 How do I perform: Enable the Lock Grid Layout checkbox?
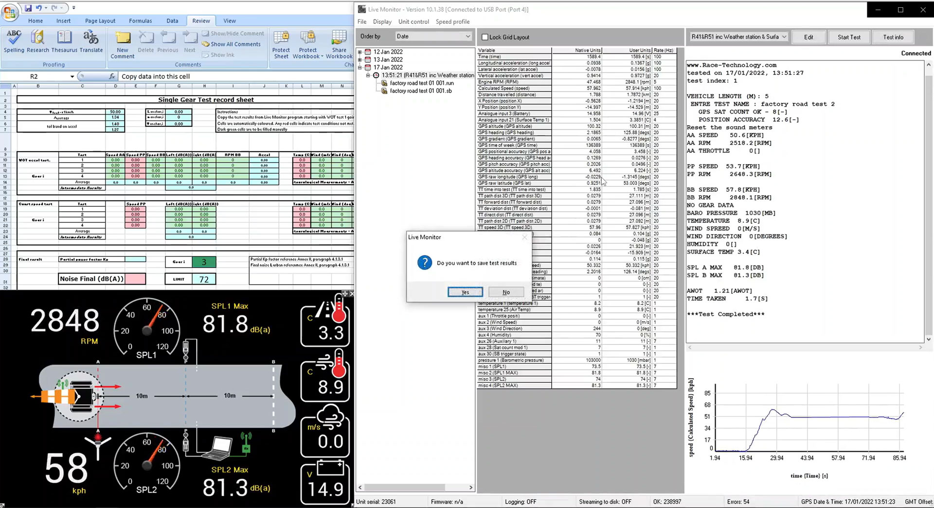[x=485, y=37]
